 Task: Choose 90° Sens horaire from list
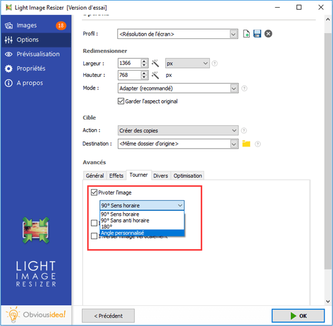142,214
